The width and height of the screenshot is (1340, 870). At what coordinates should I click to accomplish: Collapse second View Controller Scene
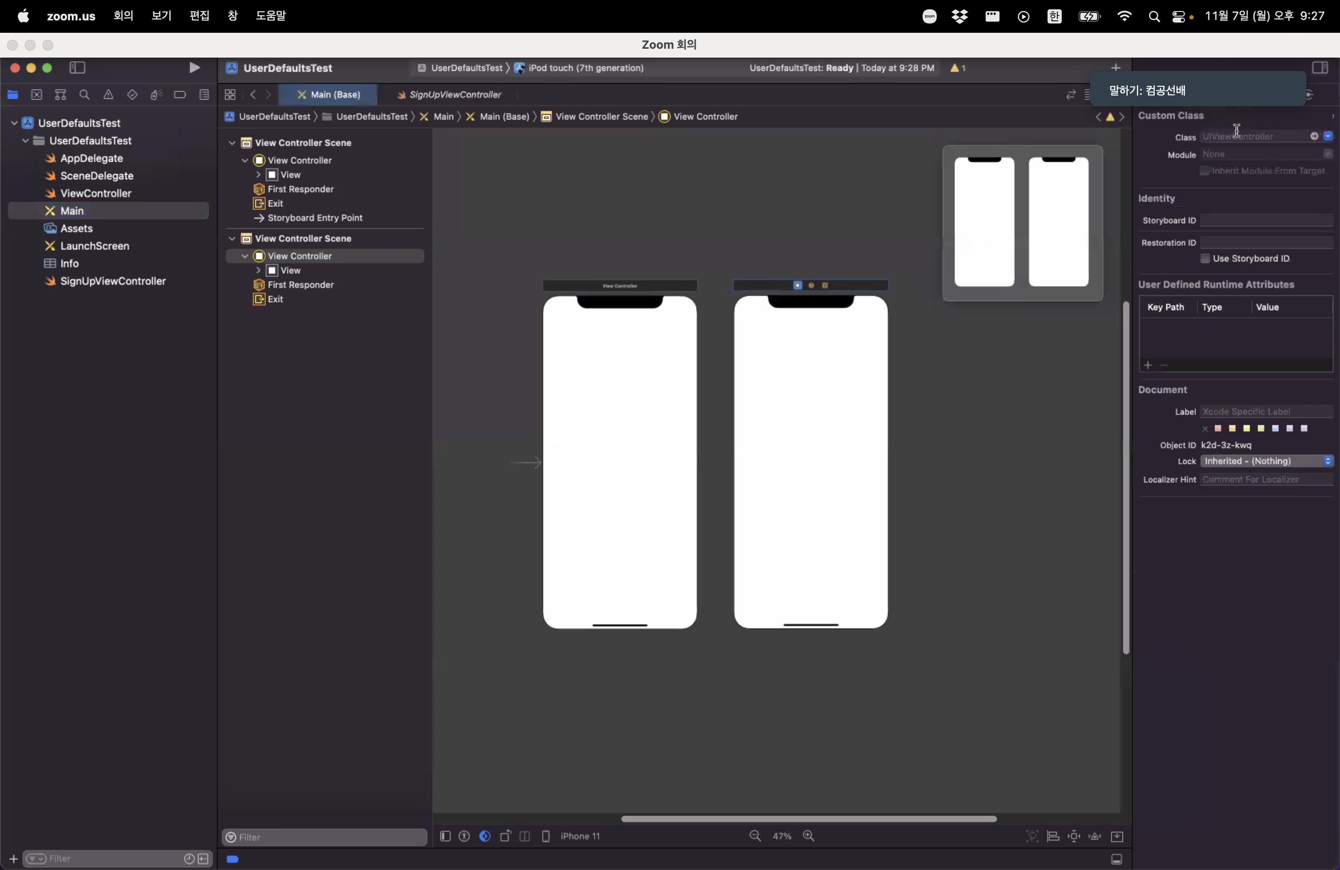(x=232, y=239)
